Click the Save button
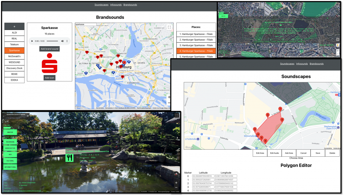 (318, 153)
